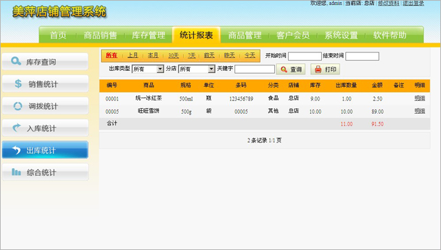Screen dimensions: 441x250
Task: Click the 编号 column header
Action: (x=112, y=85)
